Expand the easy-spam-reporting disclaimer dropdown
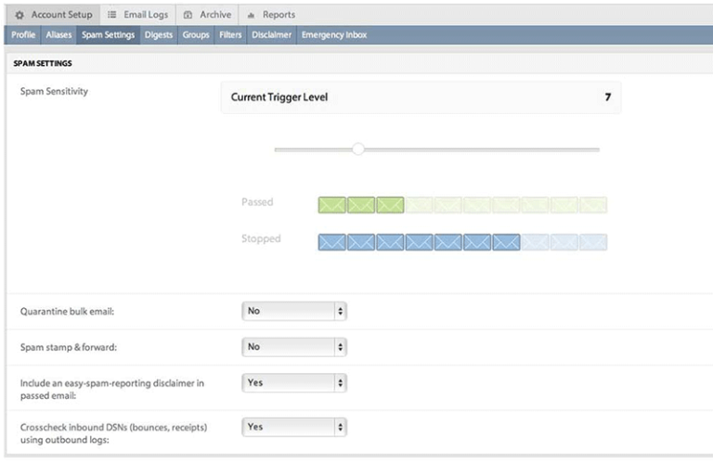Viewport: 713px width, 463px height. click(x=293, y=382)
